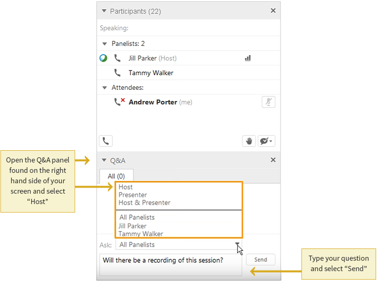Select Host from the Ask list
The height and width of the screenshot is (282, 378).
(x=126, y=187)
